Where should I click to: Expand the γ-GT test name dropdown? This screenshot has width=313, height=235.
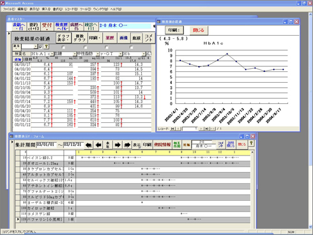point(121,54)
